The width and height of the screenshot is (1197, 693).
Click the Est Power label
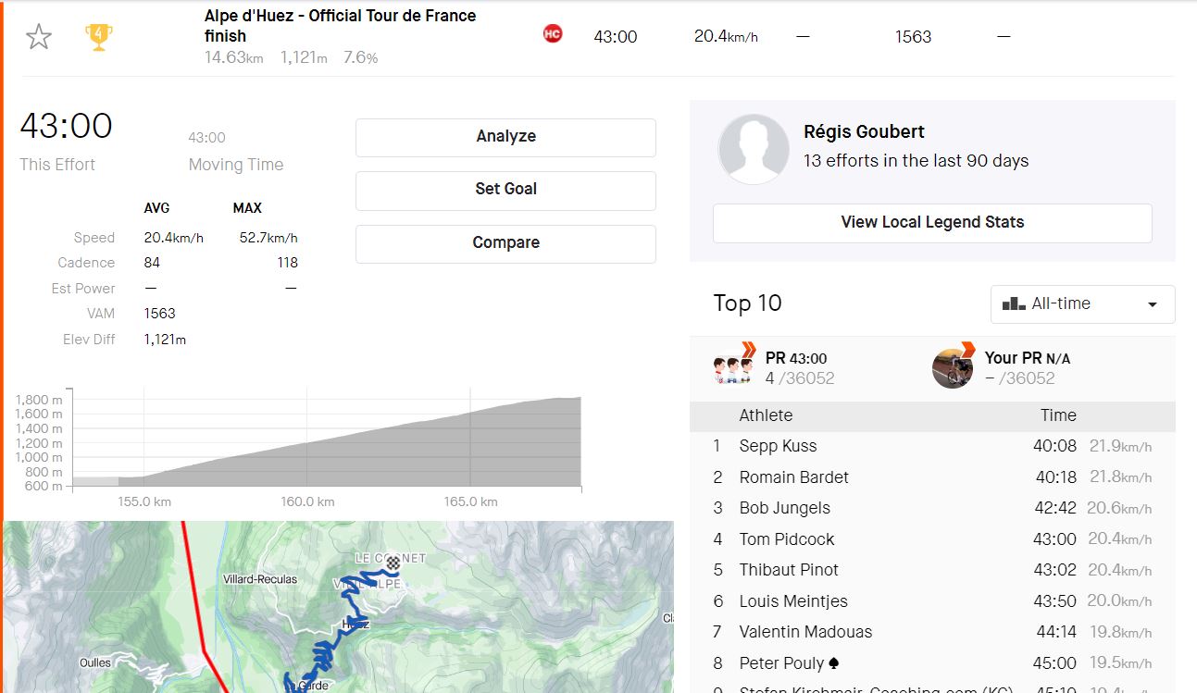click(83, 289)
